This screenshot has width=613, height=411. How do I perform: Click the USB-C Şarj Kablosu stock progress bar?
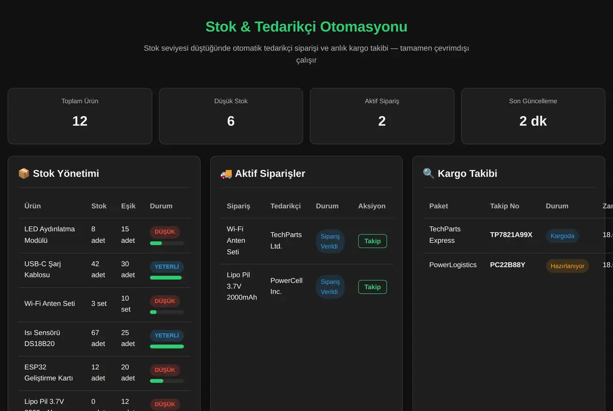(x=167, y=277)
